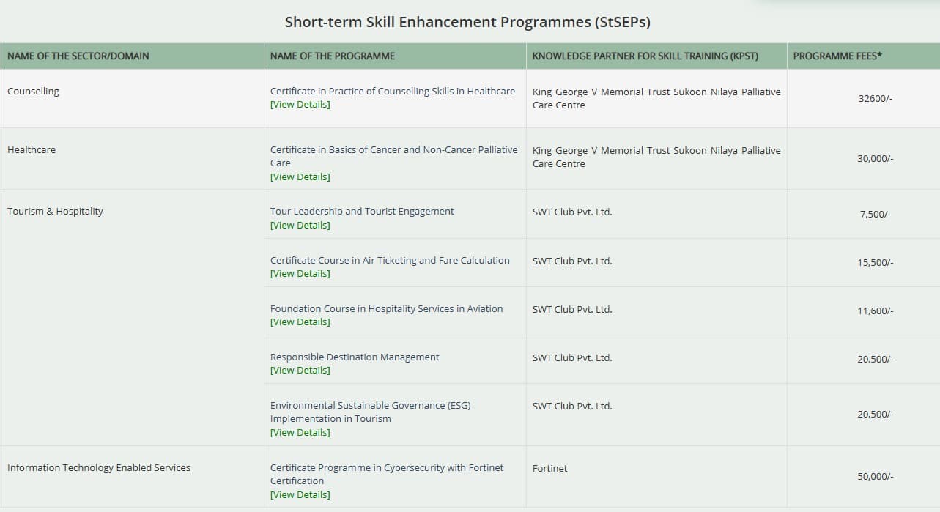Viewport: 940px width, 512px height.
Task: Click the Name of the Sector/Domain column header
Action: 78,56
